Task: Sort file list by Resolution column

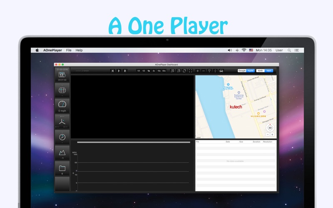Action: [268, 141]
